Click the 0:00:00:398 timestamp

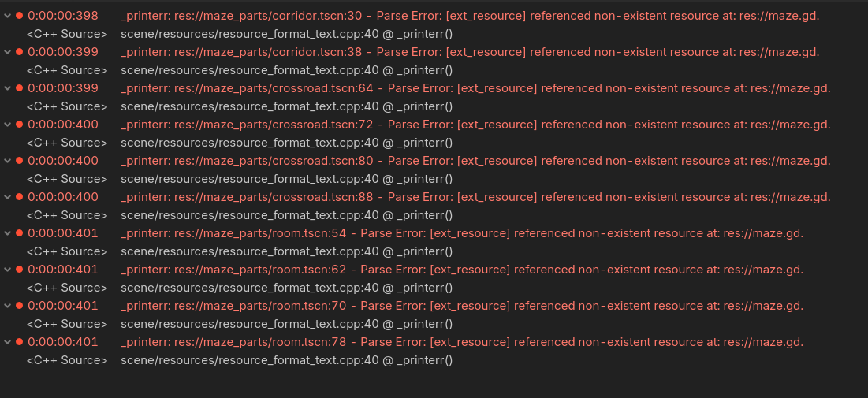63,16
